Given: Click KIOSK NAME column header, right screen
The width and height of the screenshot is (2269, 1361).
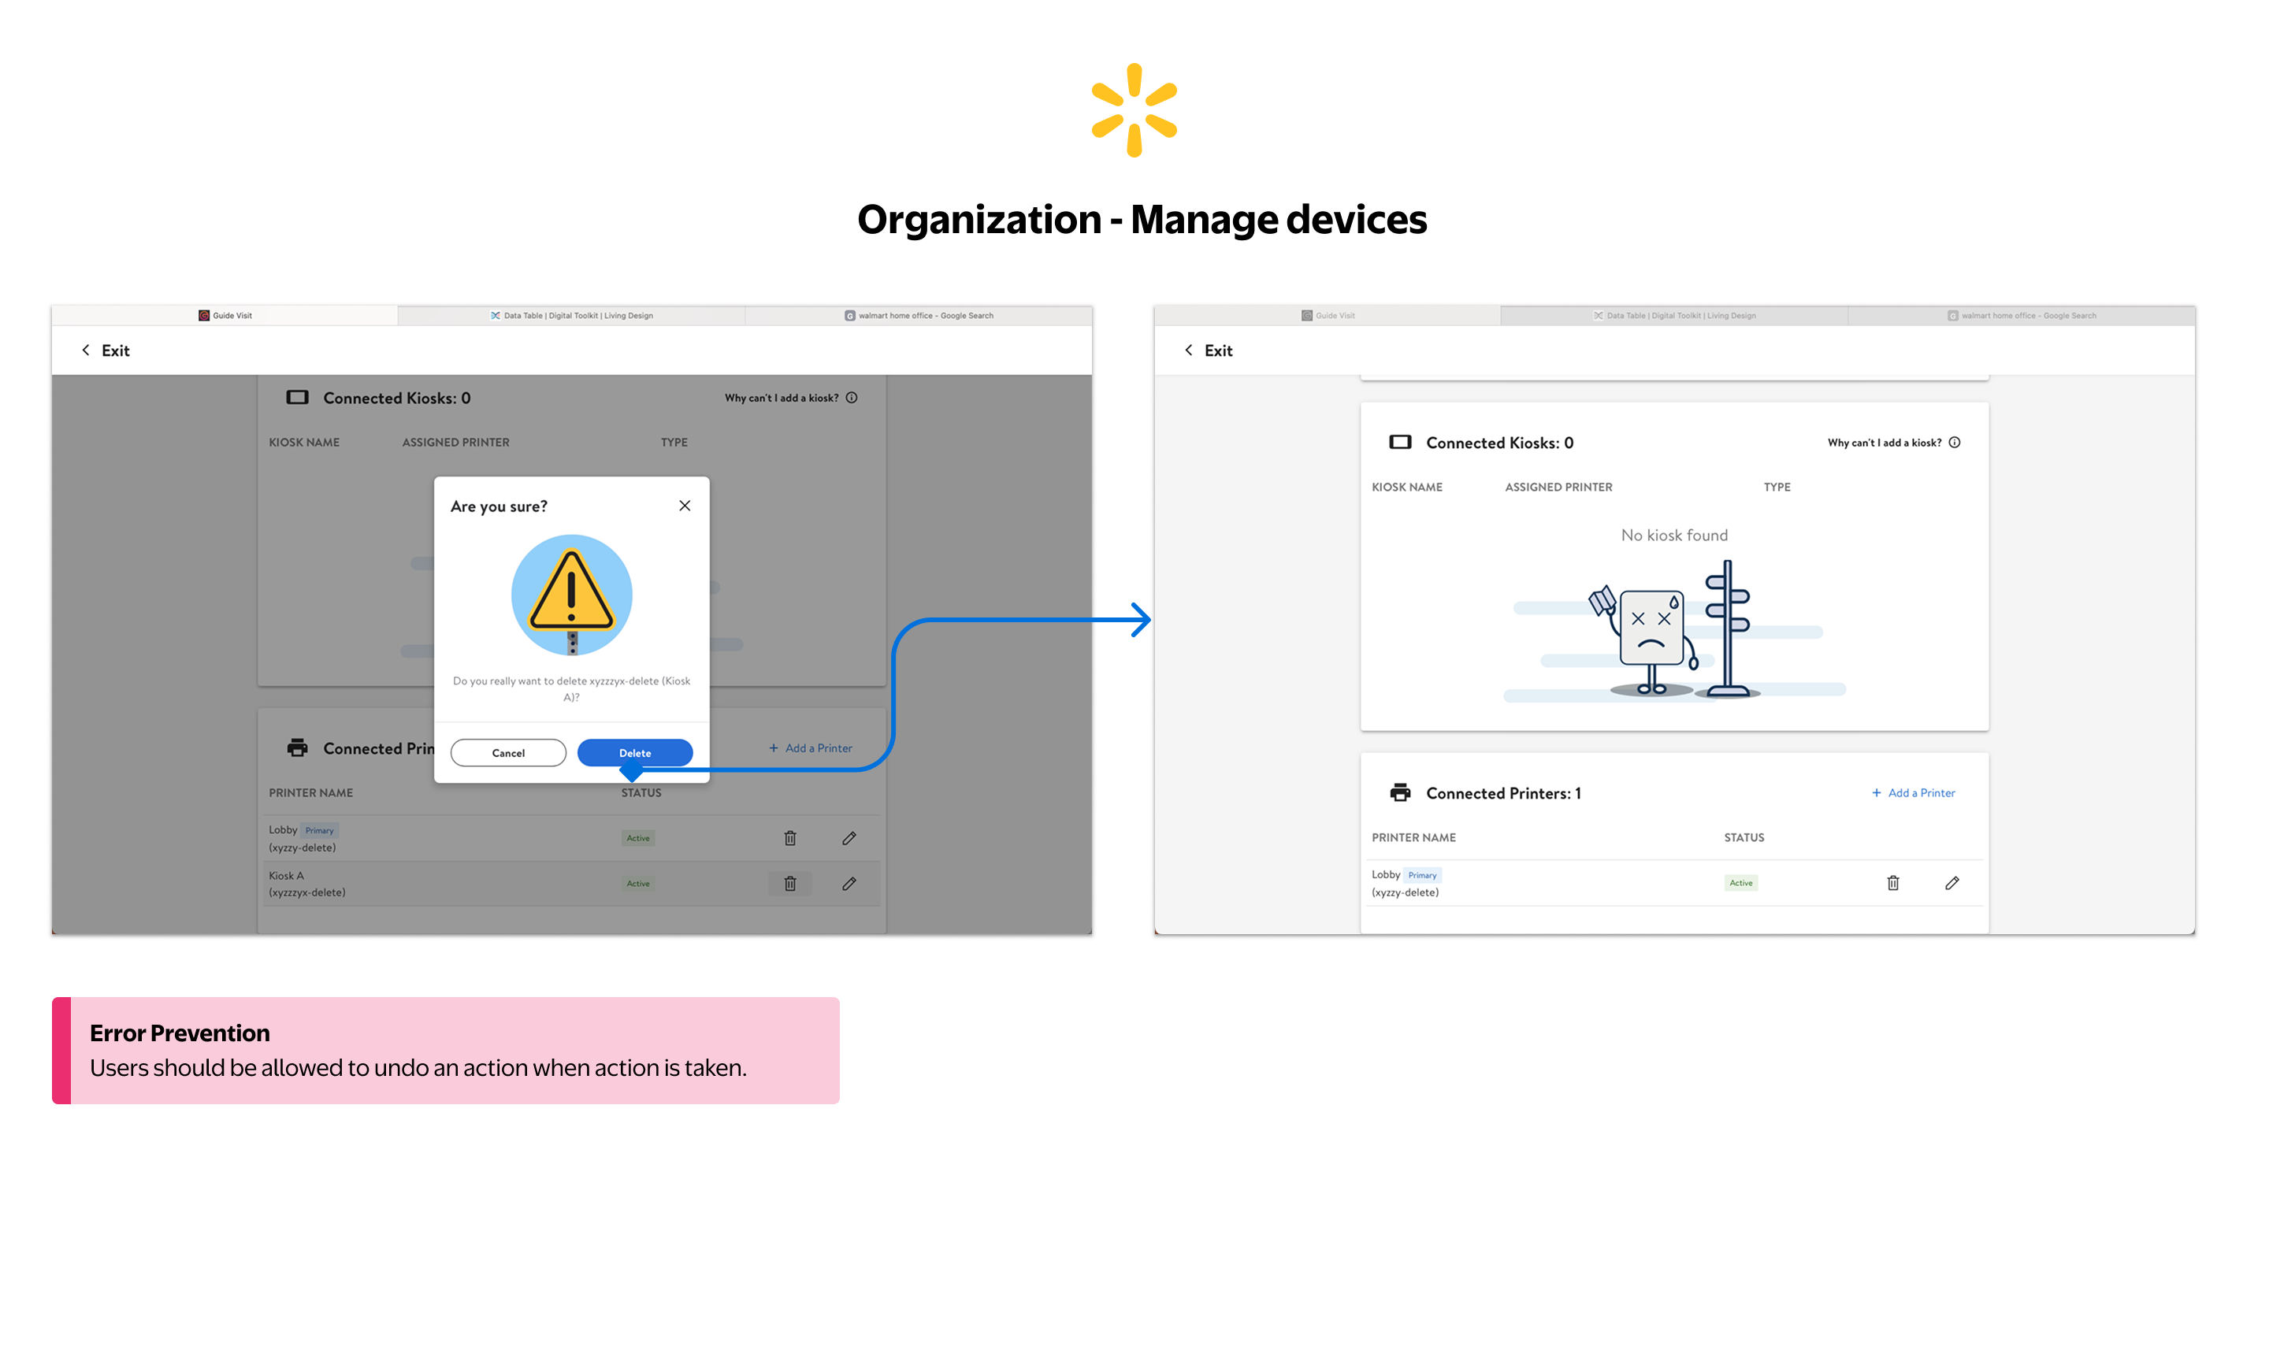Looking at the screenshot, I should coord(1407,487).
